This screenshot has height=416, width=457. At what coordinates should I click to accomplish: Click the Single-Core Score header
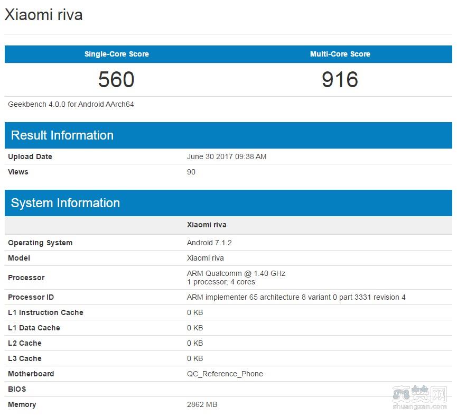click(x=116, y=54)
